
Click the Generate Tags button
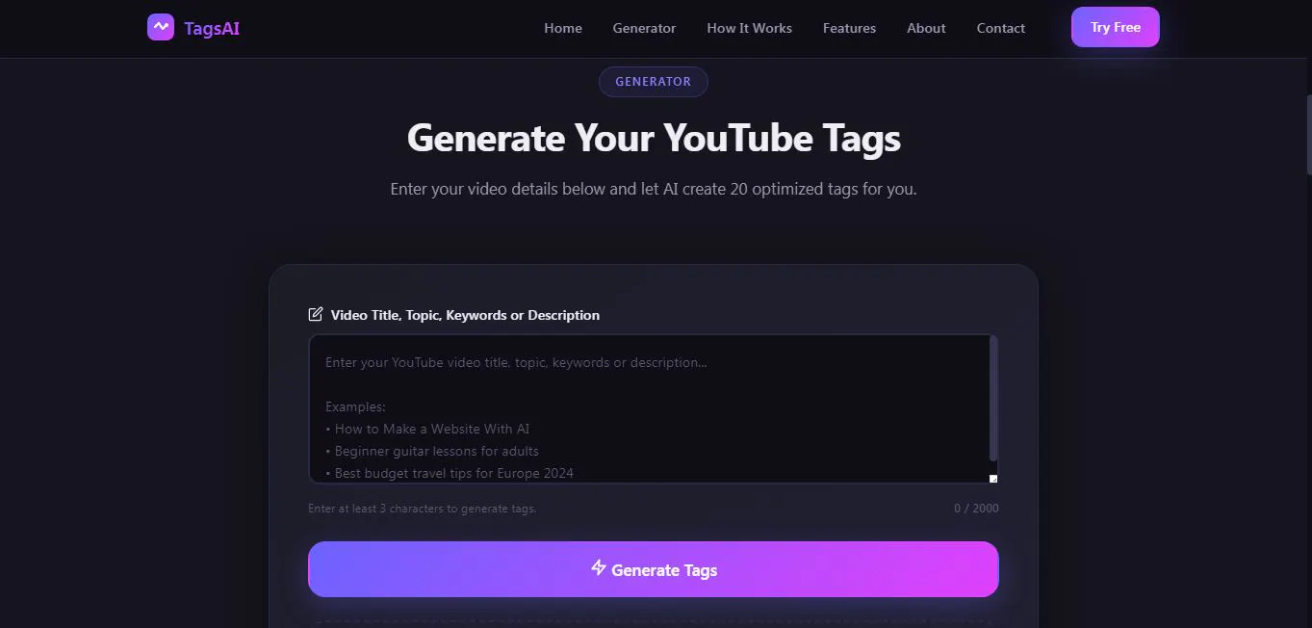(x=653, y=569)
